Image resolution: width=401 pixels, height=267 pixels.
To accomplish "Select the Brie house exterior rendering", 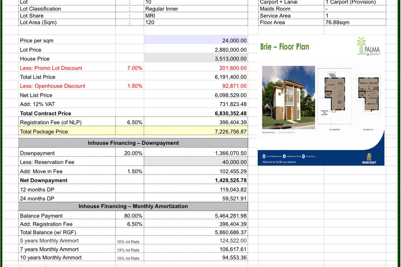I will pos(289,97).
